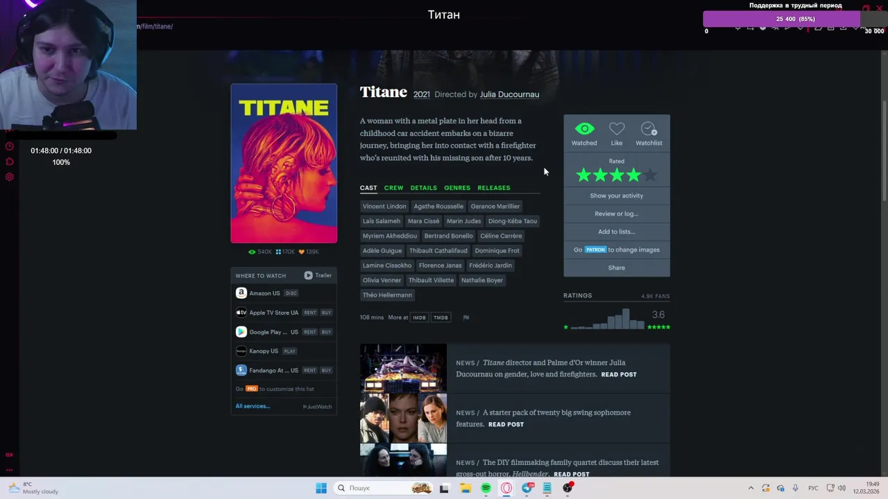The width and height of the screenshot is (888, 499).
Task: Switch to the DETAILS tab
Action: (423, 188)
